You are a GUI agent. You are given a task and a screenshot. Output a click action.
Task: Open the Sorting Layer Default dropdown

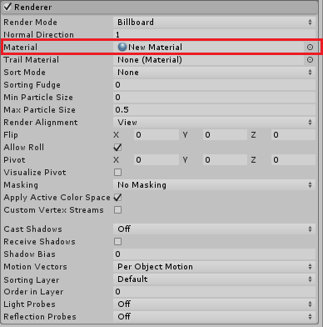214,279
